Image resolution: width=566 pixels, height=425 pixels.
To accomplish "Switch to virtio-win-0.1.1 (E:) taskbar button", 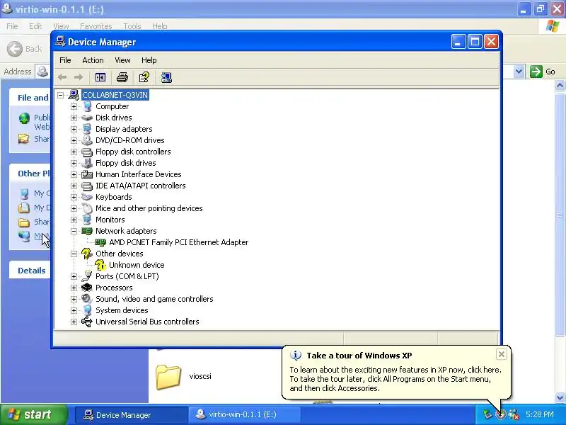I will (x=245, y=414).
